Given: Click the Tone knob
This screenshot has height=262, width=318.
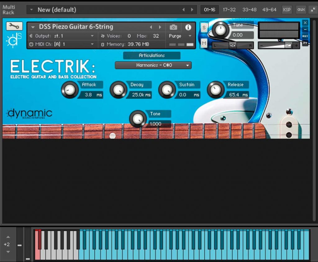Looking at the screenshot, I should [138, 119].
